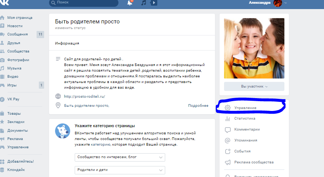The width and height of the screenshot is (324, 177).
Task: Open Клондайк in sidebar
Action: point(16,170)
